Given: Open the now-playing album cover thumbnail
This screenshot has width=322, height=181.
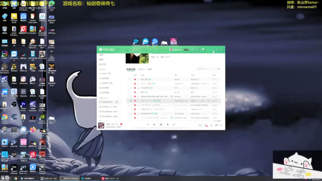Looking at the screenshot, I should point(101,125).
